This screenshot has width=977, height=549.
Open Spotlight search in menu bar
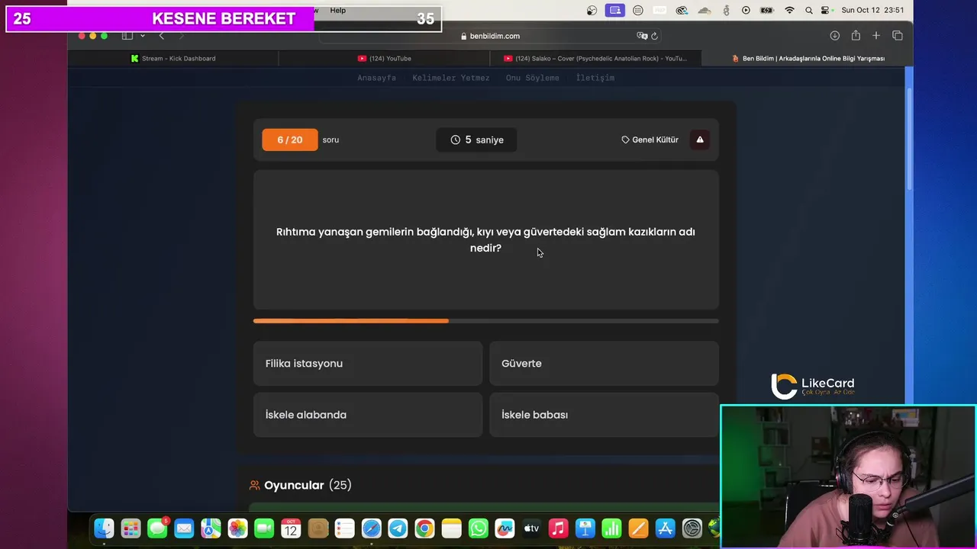pyautogui.click(x=808, y=11)
